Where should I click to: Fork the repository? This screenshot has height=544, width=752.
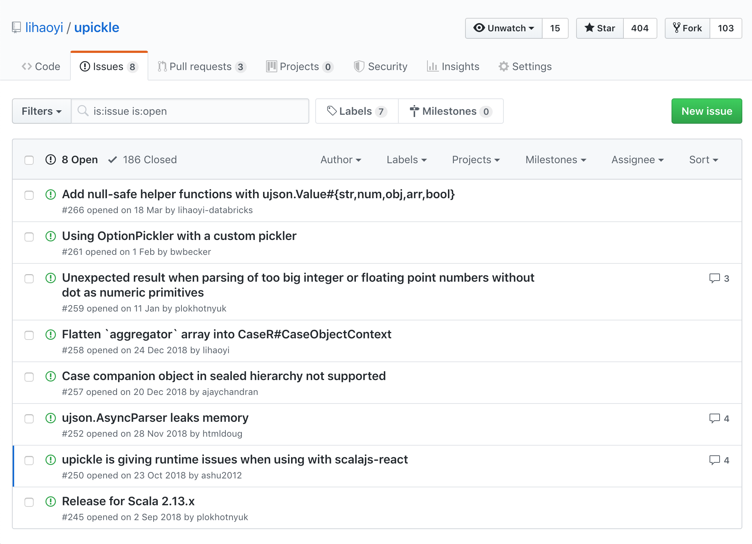tap(688, 28)
